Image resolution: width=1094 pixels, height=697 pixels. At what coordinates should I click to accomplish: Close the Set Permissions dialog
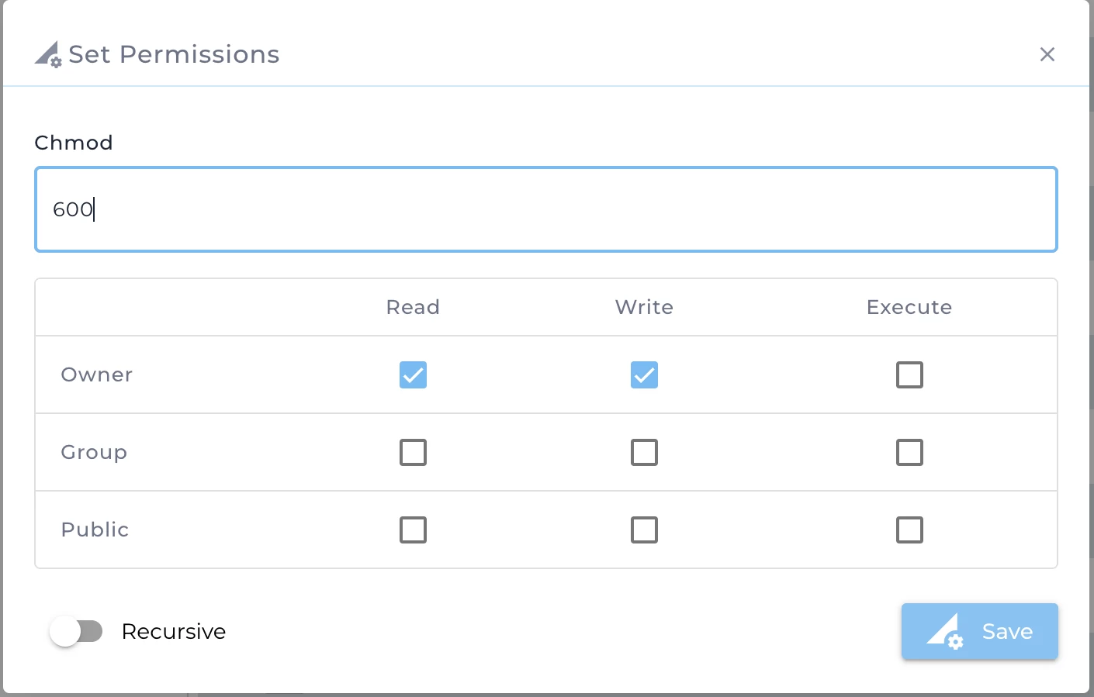1047,54
